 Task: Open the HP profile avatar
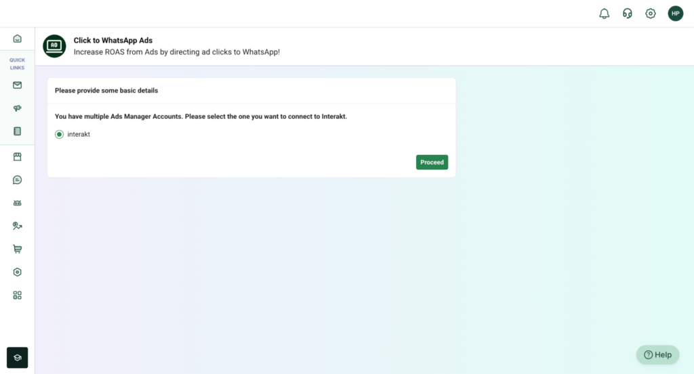[x=676, y=14]
